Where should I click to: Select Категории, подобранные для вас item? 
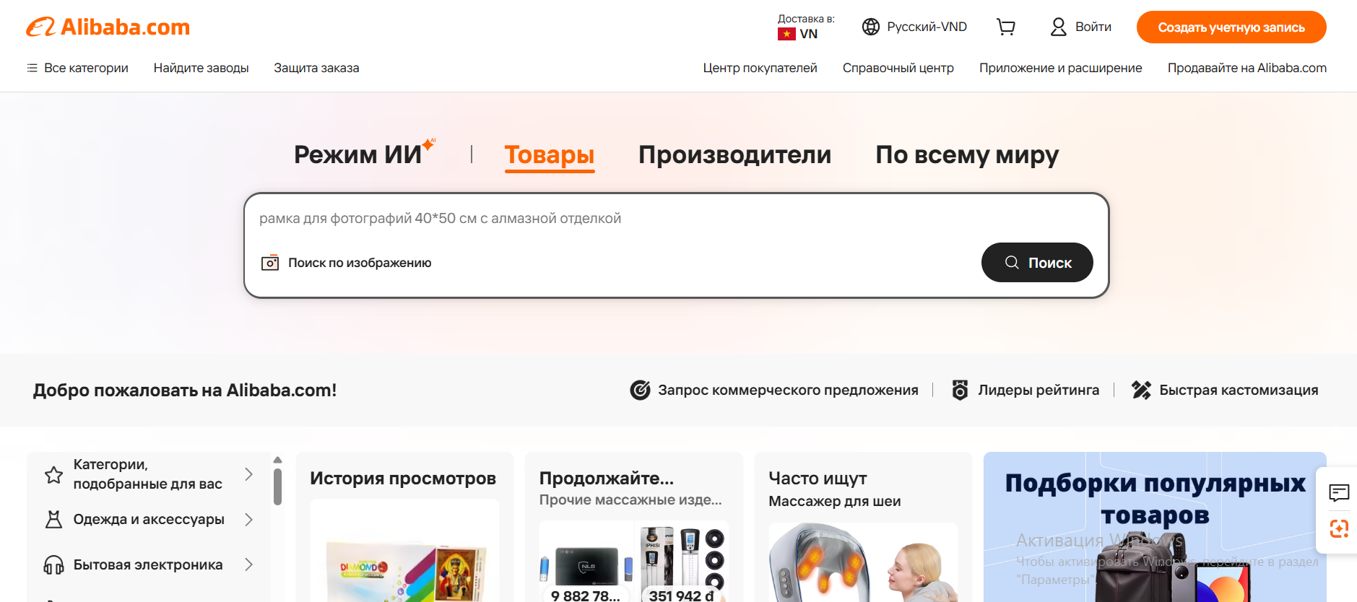tap(148, 474)
